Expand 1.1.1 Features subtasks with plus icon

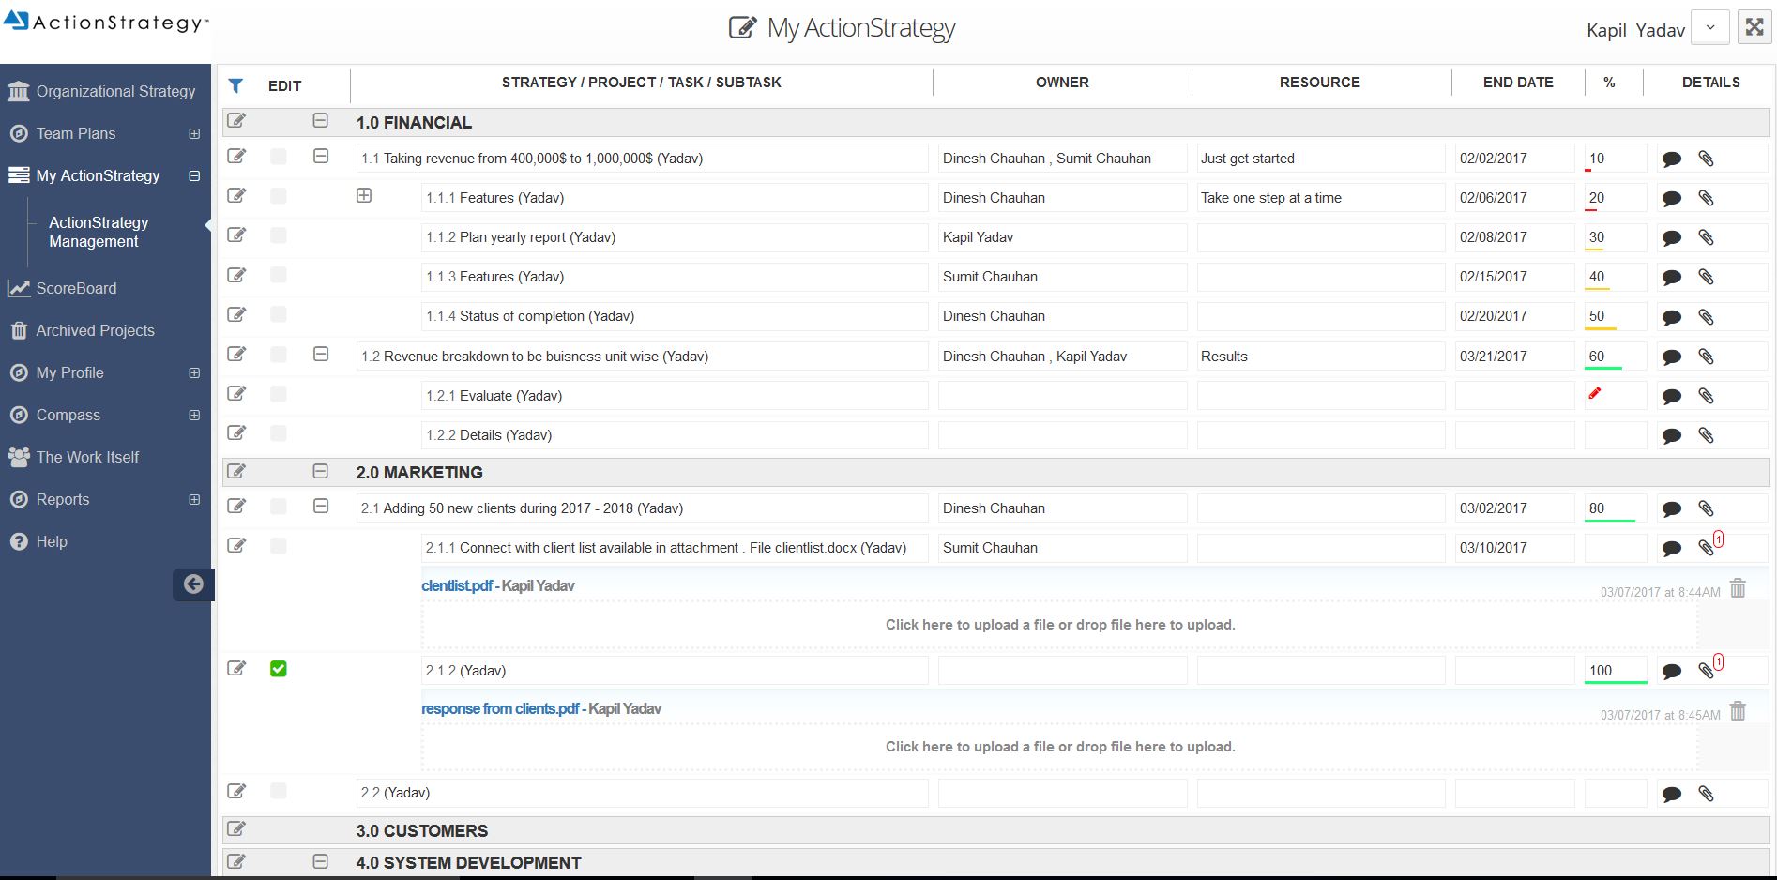[x=364, y=195]
